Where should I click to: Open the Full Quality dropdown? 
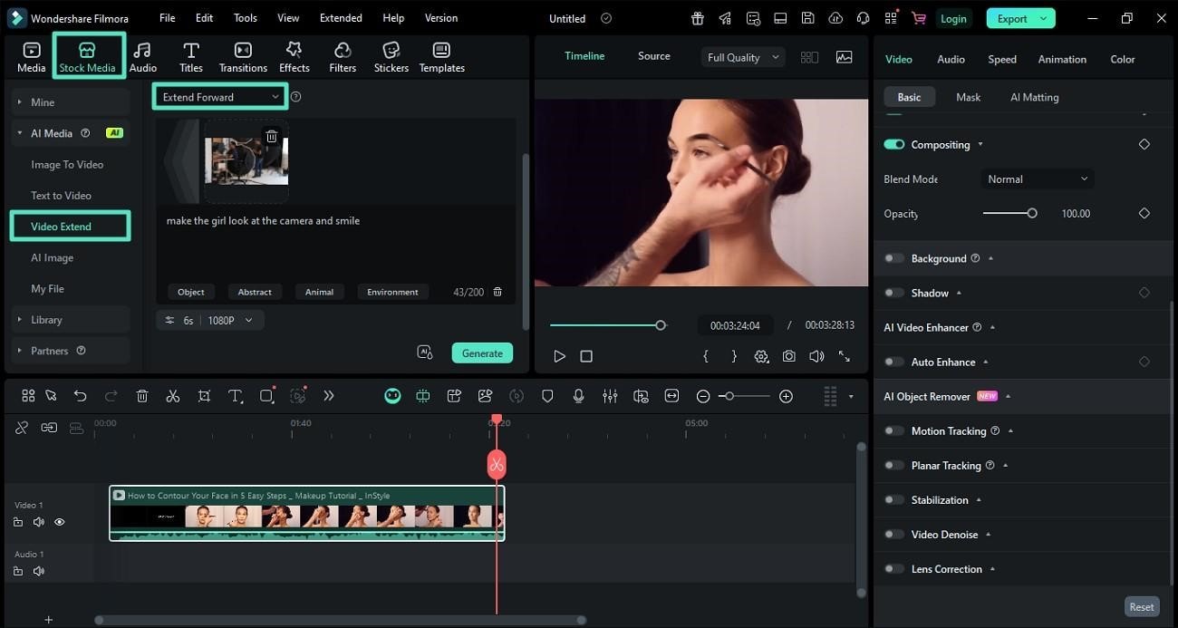point(741,56)
